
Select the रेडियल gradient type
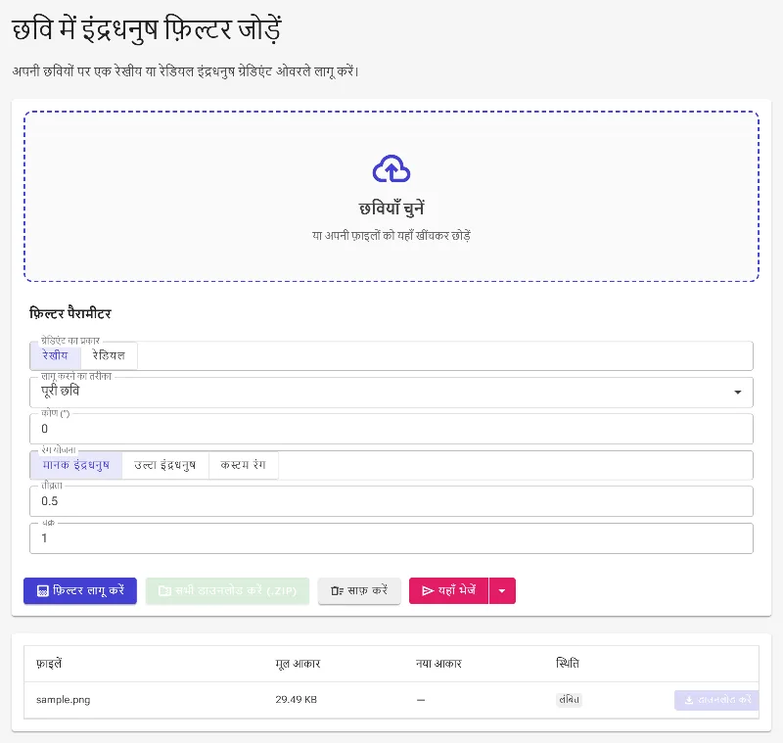pos(109,355)
